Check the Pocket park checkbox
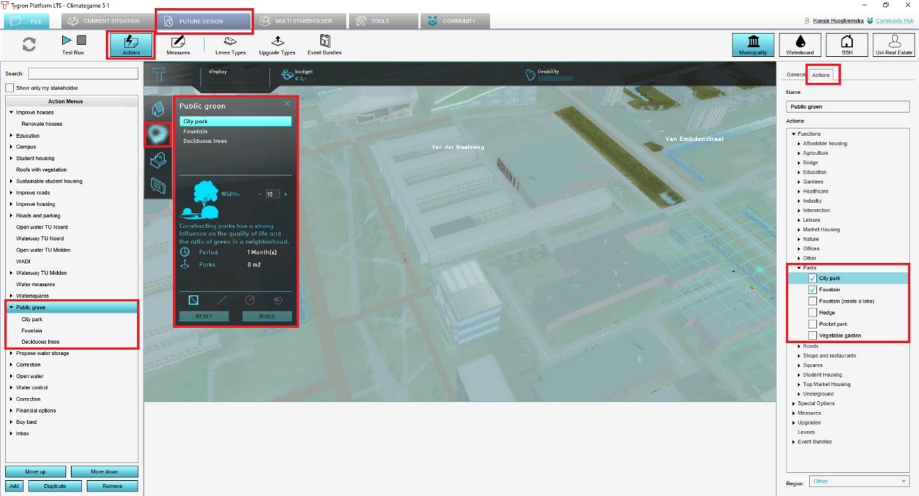Image resolution: width=919 pixels, height=496 pixels. (812, 324)
